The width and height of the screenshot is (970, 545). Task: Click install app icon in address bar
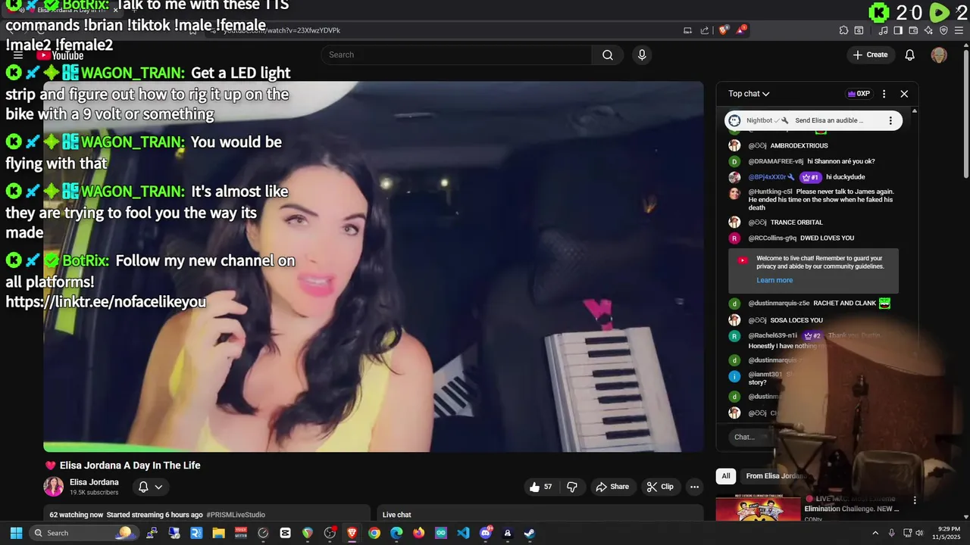[687, 30]
